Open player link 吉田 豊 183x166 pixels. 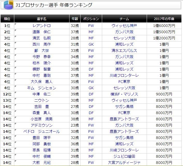[x=42, y=107]
